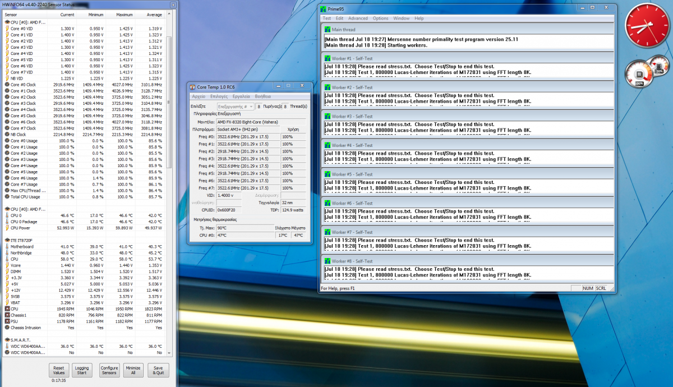Click the icon beside Chassis Intrusion

[7, 327]
